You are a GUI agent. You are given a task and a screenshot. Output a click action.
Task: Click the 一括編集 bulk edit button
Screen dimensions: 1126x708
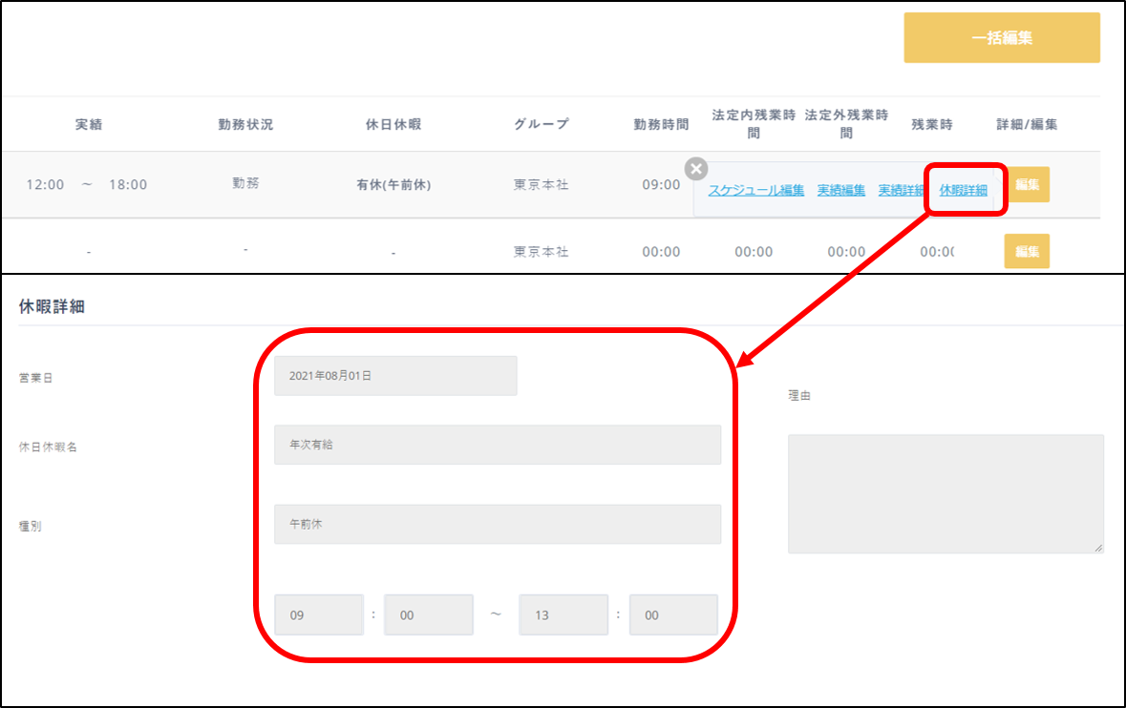point(1001,38)
